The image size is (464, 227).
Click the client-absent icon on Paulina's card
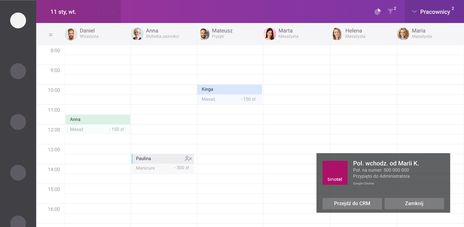pos(188,158)
